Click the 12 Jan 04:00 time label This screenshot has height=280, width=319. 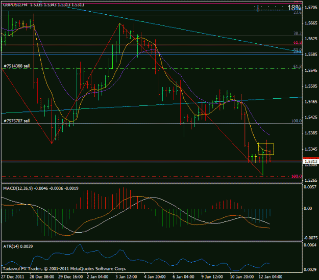(271, 277)
